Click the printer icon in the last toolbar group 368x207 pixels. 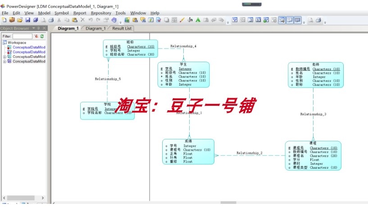click(318, 20)
